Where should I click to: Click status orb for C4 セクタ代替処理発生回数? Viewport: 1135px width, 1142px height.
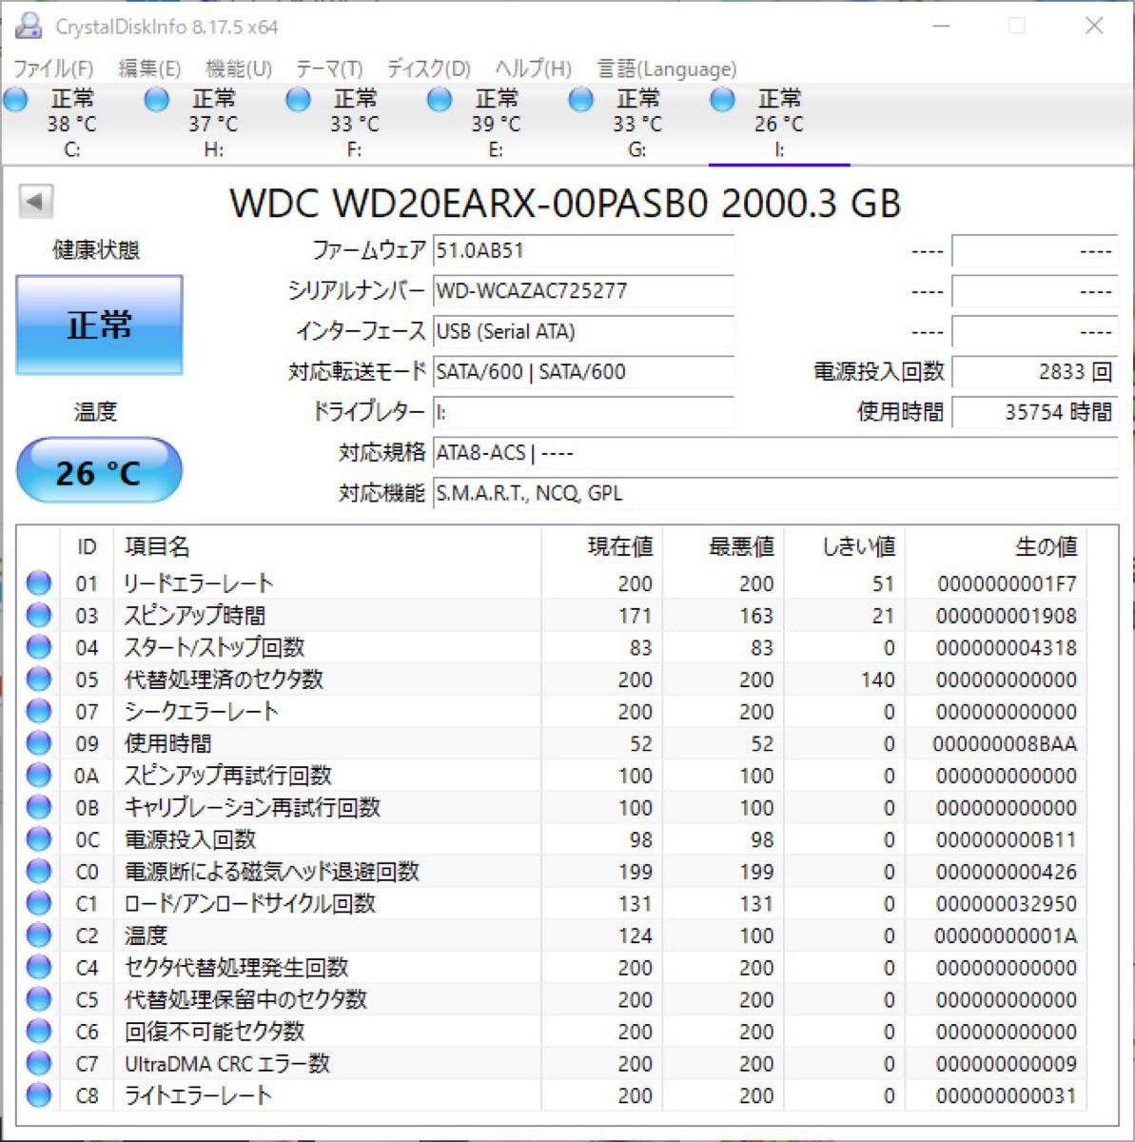(39, 968)
